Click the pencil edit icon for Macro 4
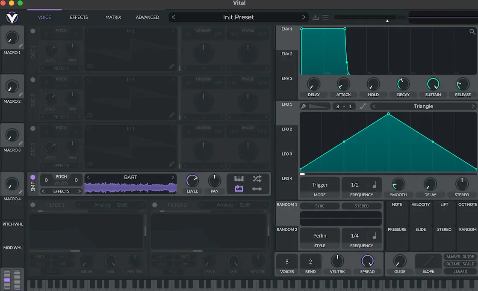Image resolution: width=478 pixels, height=291 pixels. 21,192
